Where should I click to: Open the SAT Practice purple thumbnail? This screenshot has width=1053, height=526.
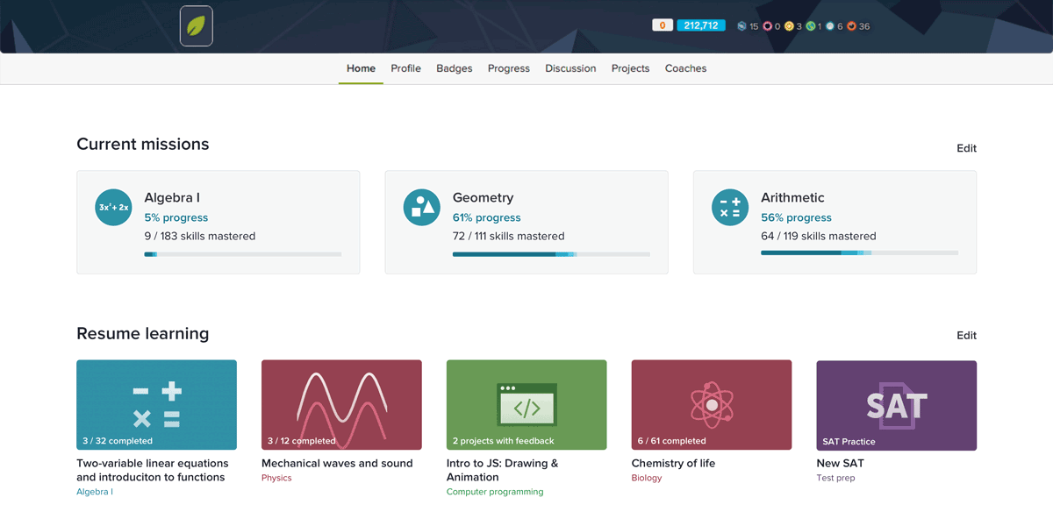click(897, 405)
